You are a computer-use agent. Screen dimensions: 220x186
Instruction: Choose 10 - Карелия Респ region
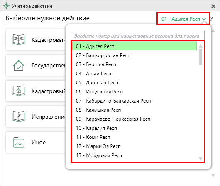tap(134, 128)
